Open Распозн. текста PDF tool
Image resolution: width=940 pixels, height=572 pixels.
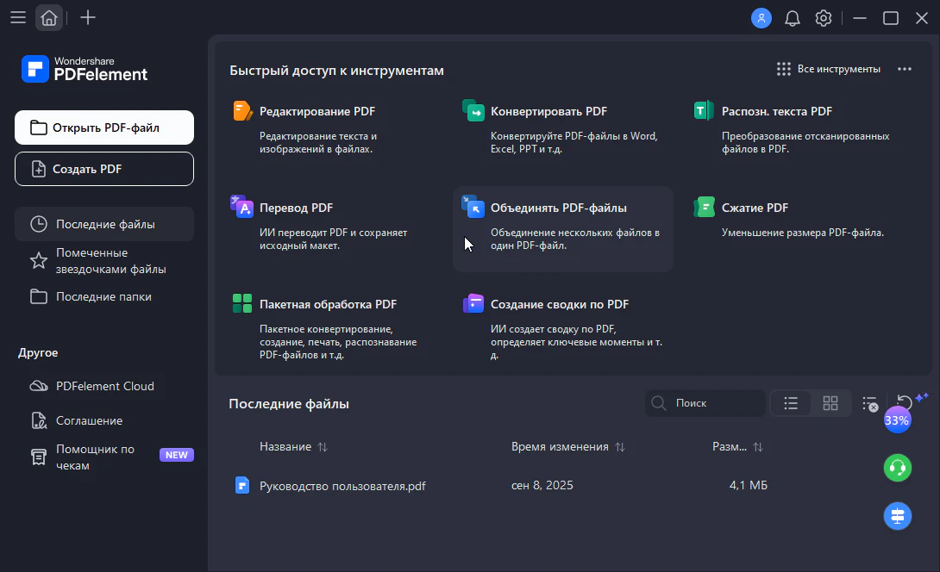pos(776,111)
